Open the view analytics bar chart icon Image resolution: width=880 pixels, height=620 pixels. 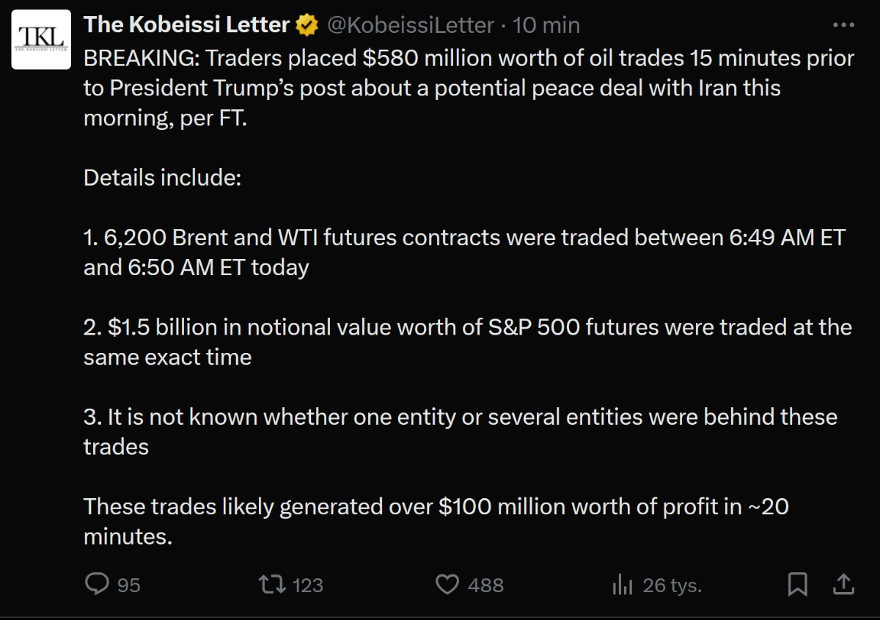(622, 585)
